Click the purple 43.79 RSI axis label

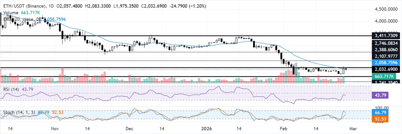(380, 95)
